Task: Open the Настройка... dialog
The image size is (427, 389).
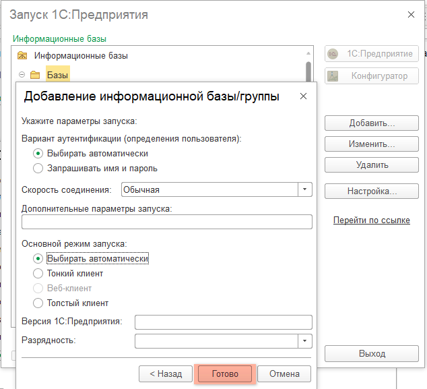Action: click(372, 191)
